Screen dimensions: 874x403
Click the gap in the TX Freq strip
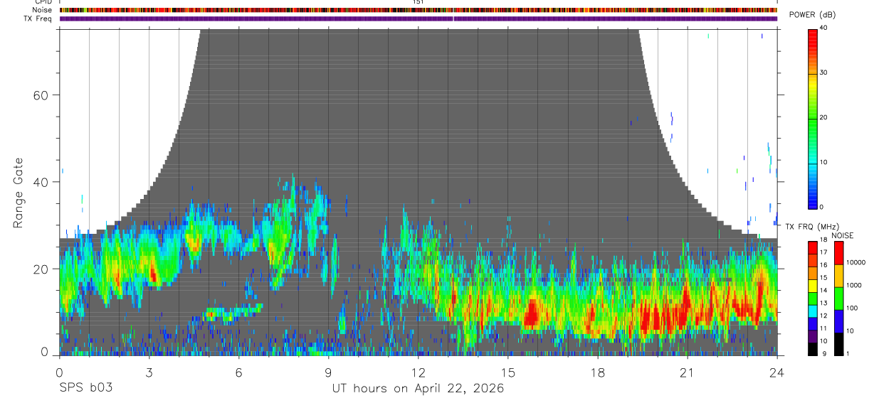(x=453, y=18)
